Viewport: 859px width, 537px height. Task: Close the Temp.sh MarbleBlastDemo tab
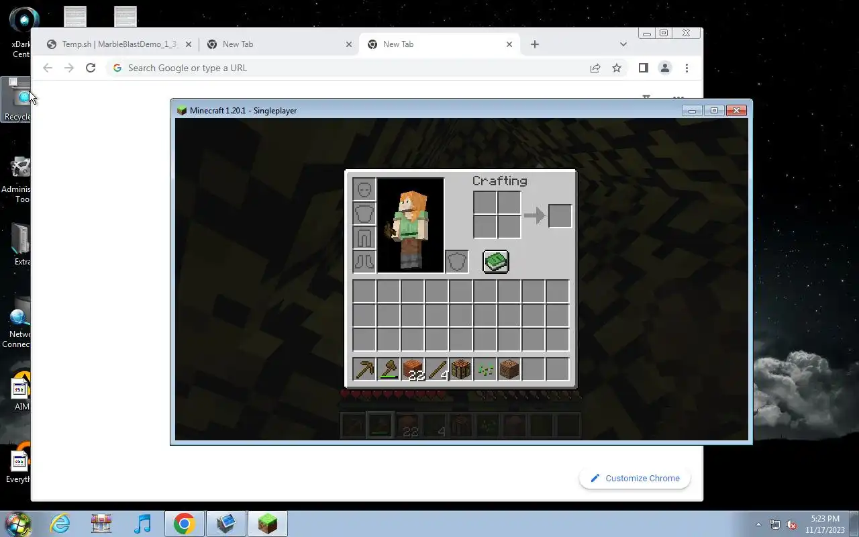[189, 44]
